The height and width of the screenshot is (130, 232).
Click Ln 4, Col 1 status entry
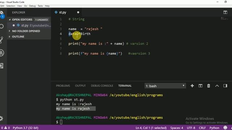151,128
